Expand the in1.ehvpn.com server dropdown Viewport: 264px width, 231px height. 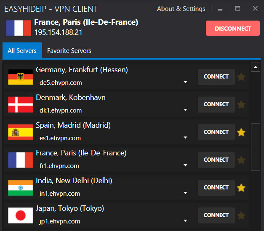point(185,193)
